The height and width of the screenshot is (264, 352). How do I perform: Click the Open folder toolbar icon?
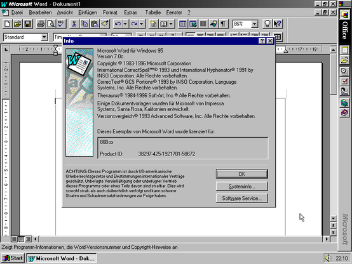(x=18, y=23)
